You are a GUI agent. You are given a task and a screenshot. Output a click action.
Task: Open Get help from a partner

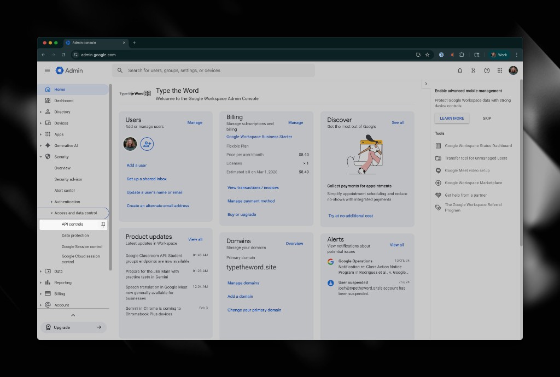pyautogui.click(x=461, y=196)
